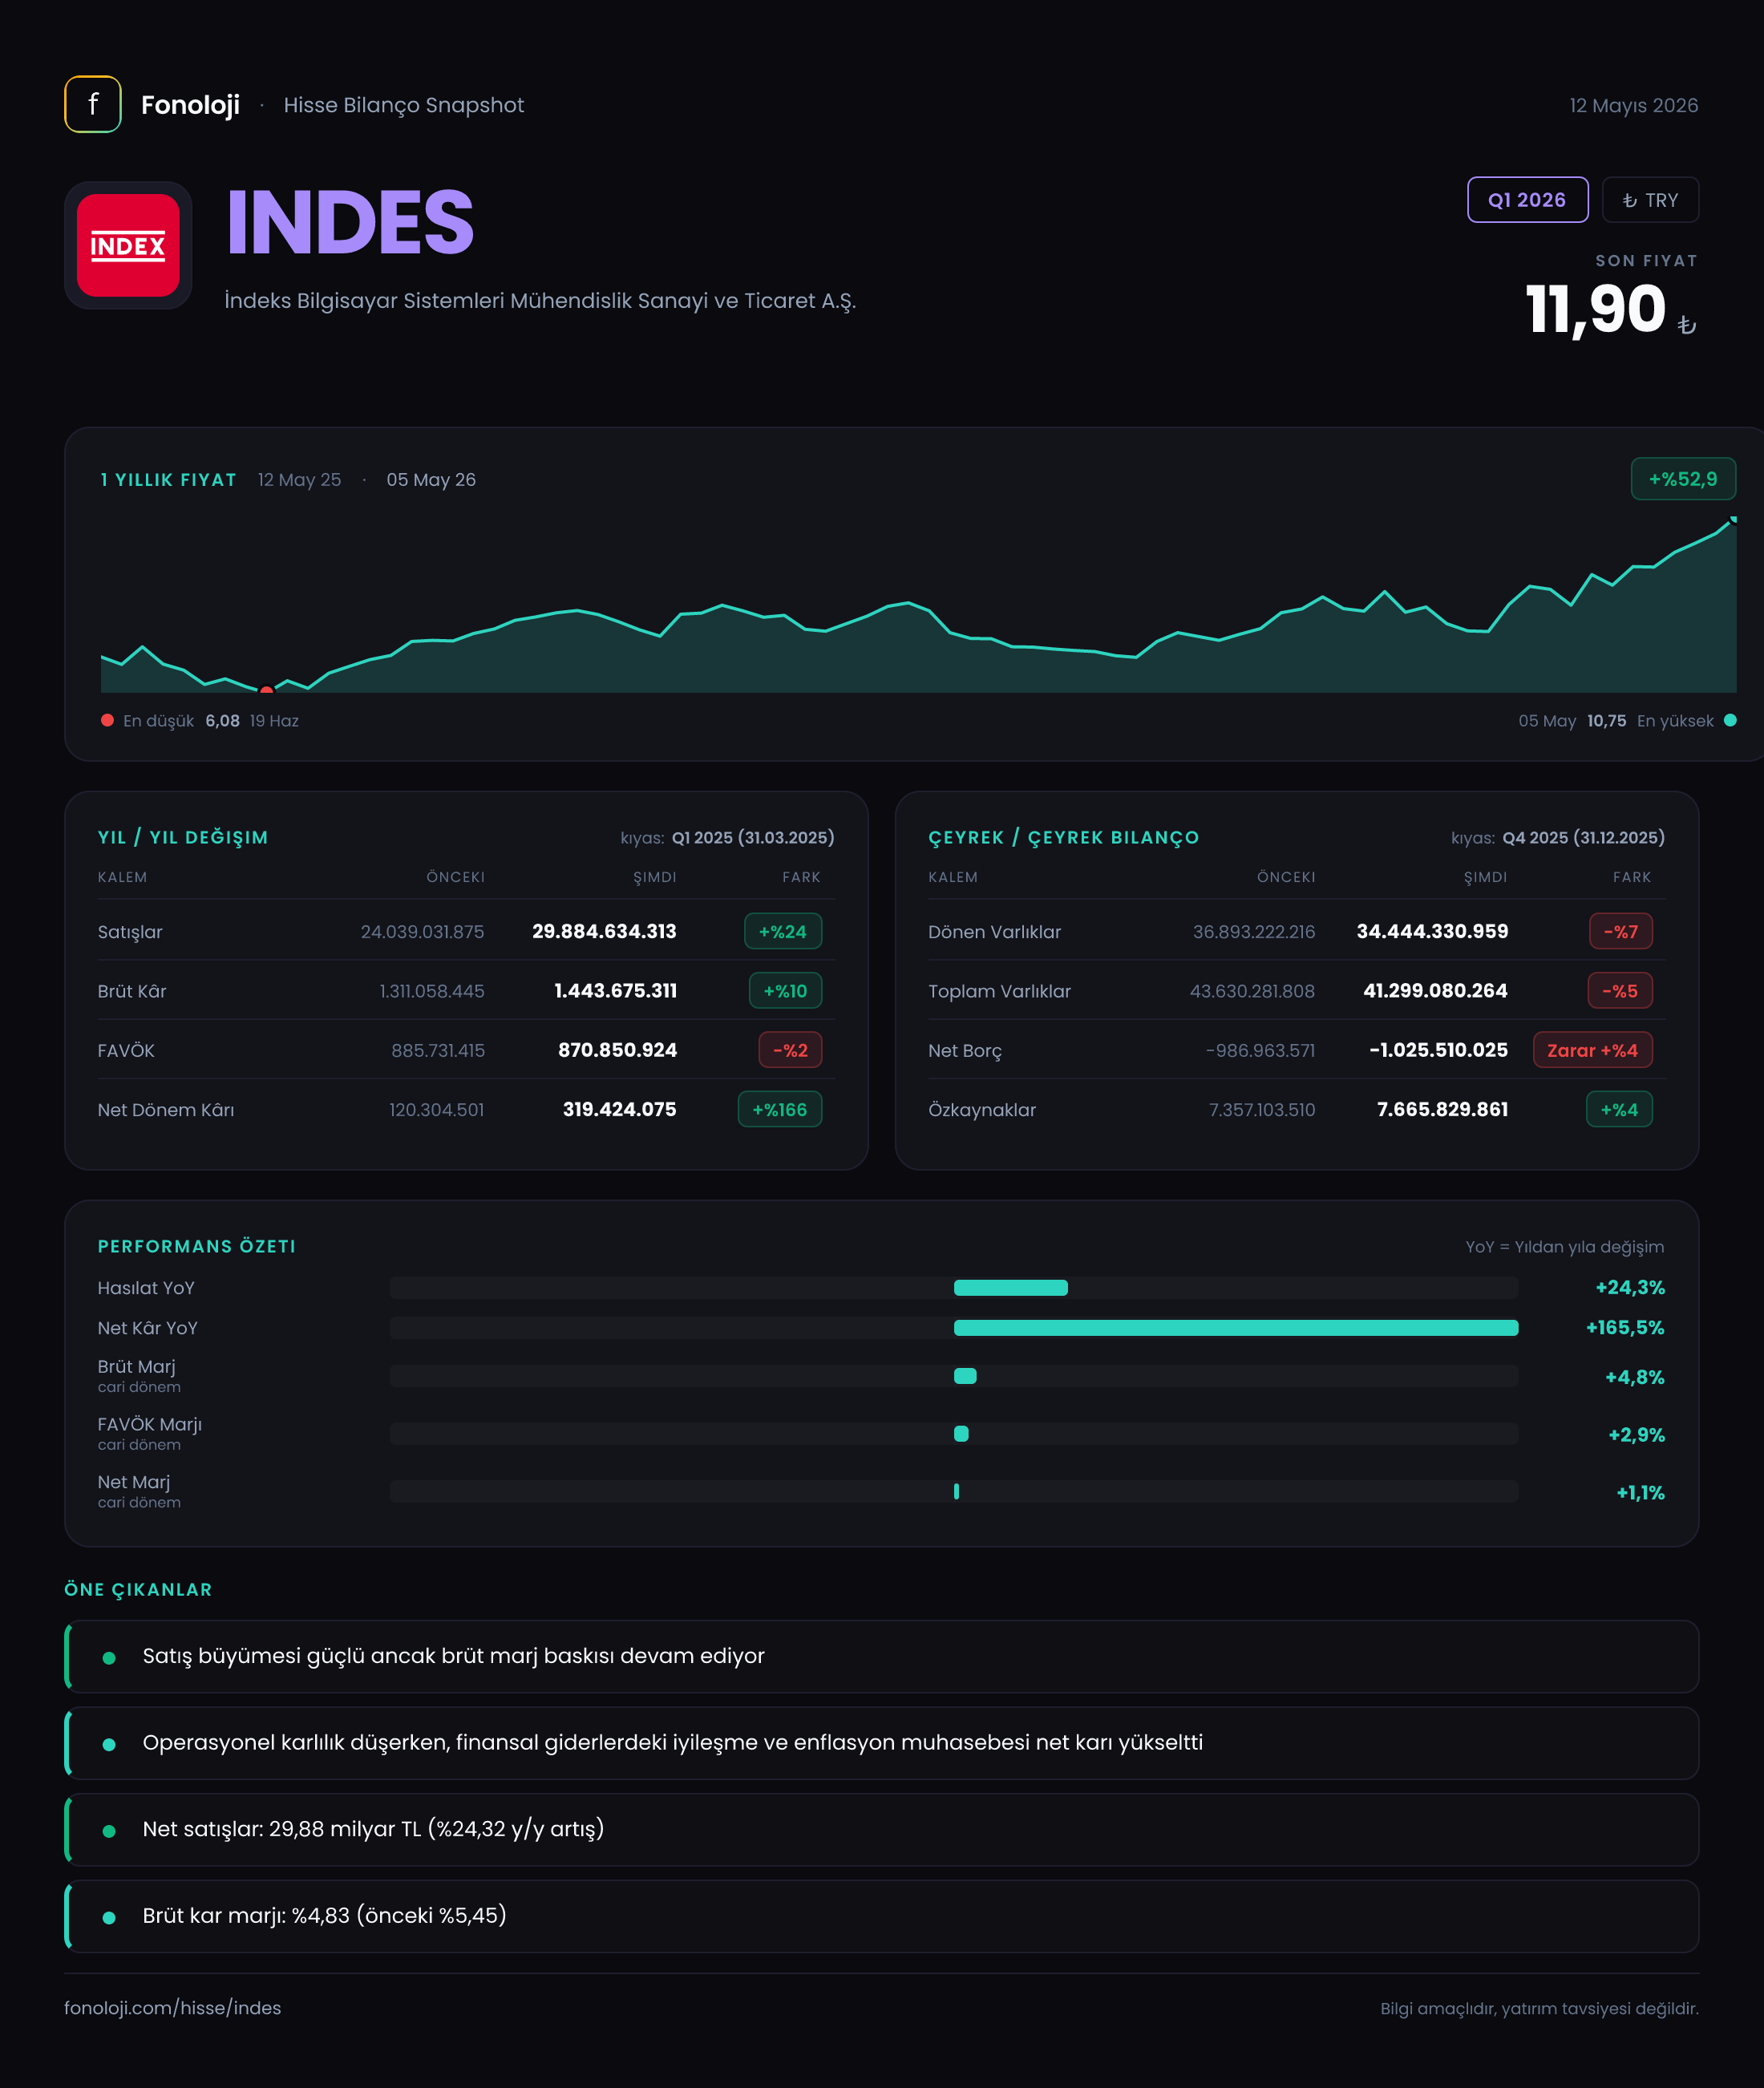Click value 870.850.924 in FAVÖK row
The image size is (1764, 2088).
[x=617, y=1050]
